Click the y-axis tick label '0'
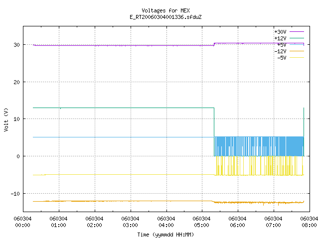Screen dimensions: 319x239 coord(18,156)
